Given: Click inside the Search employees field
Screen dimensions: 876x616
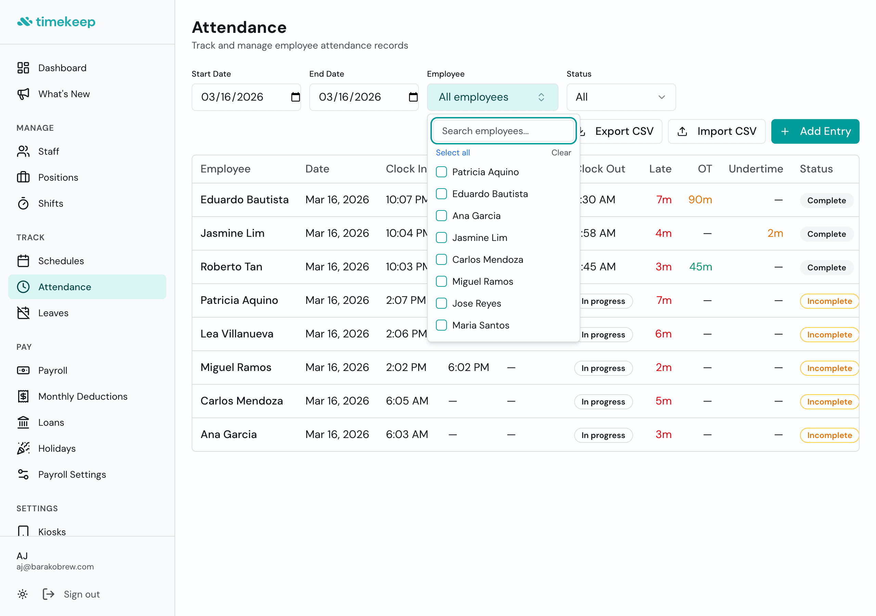Looking at the screenshot, I should (503, 131).
